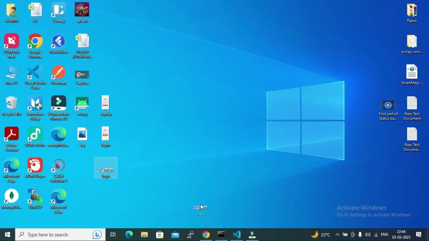Click the Visual Studio Code desktop shortcut

point(35,77)
